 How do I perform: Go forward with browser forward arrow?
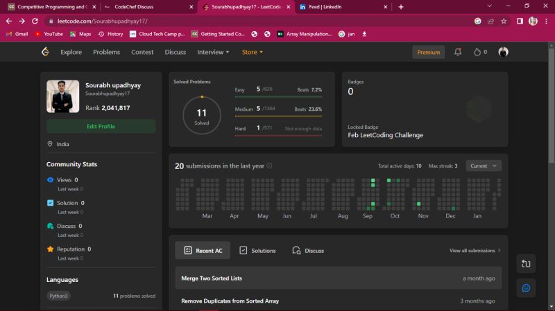pyautogui.click(x=22, y=21)
